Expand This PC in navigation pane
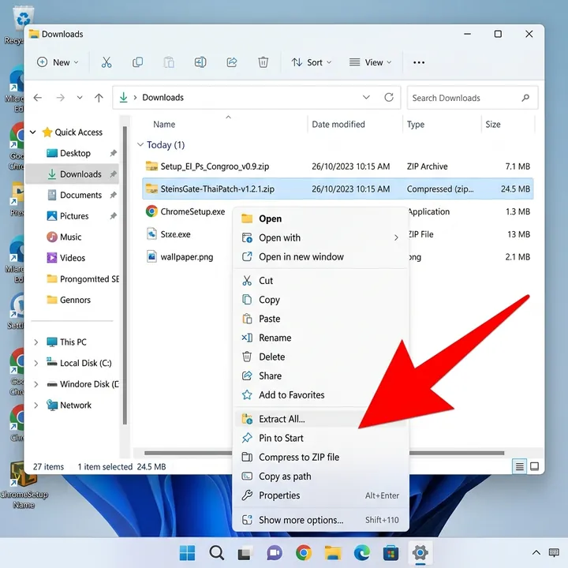568x568 pixels. click(35, 342)
